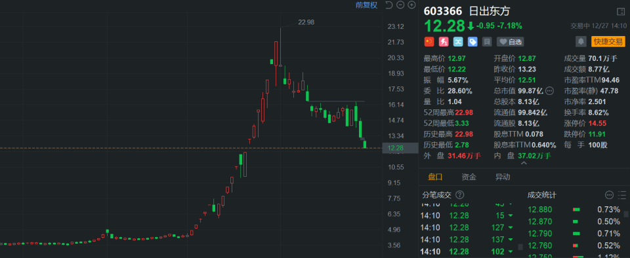
Task: Click the bell alert icon
Action: coord(581,42)
